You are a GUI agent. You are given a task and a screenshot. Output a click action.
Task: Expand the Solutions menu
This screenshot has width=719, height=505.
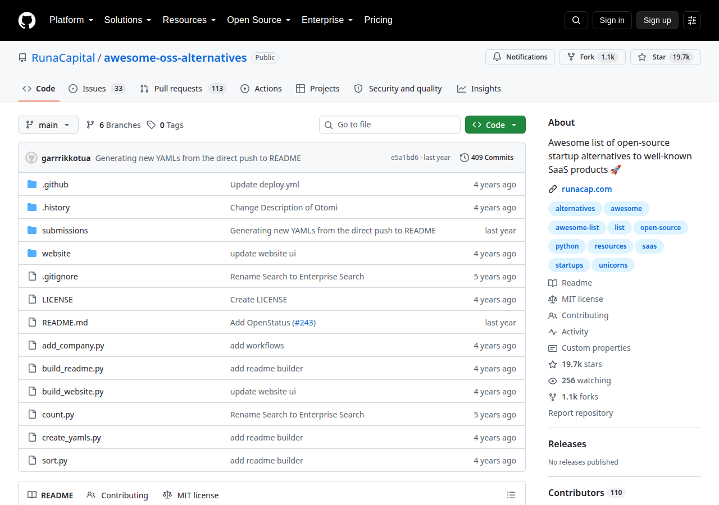(128, 20)
